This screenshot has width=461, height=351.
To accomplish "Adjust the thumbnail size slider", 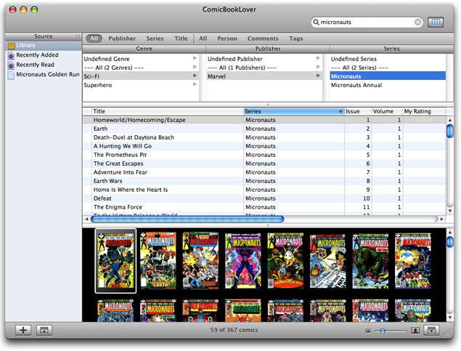I will [383, 331].
